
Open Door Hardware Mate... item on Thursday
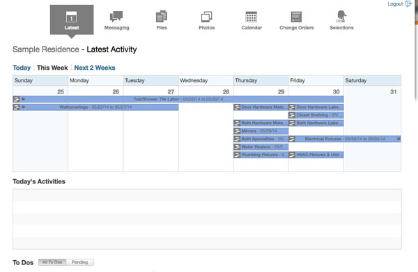261,107
